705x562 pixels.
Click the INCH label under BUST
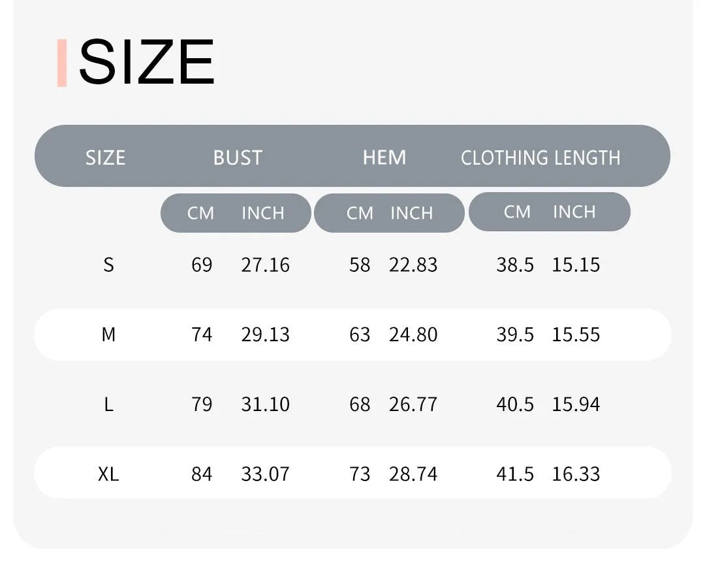point(263,213)
